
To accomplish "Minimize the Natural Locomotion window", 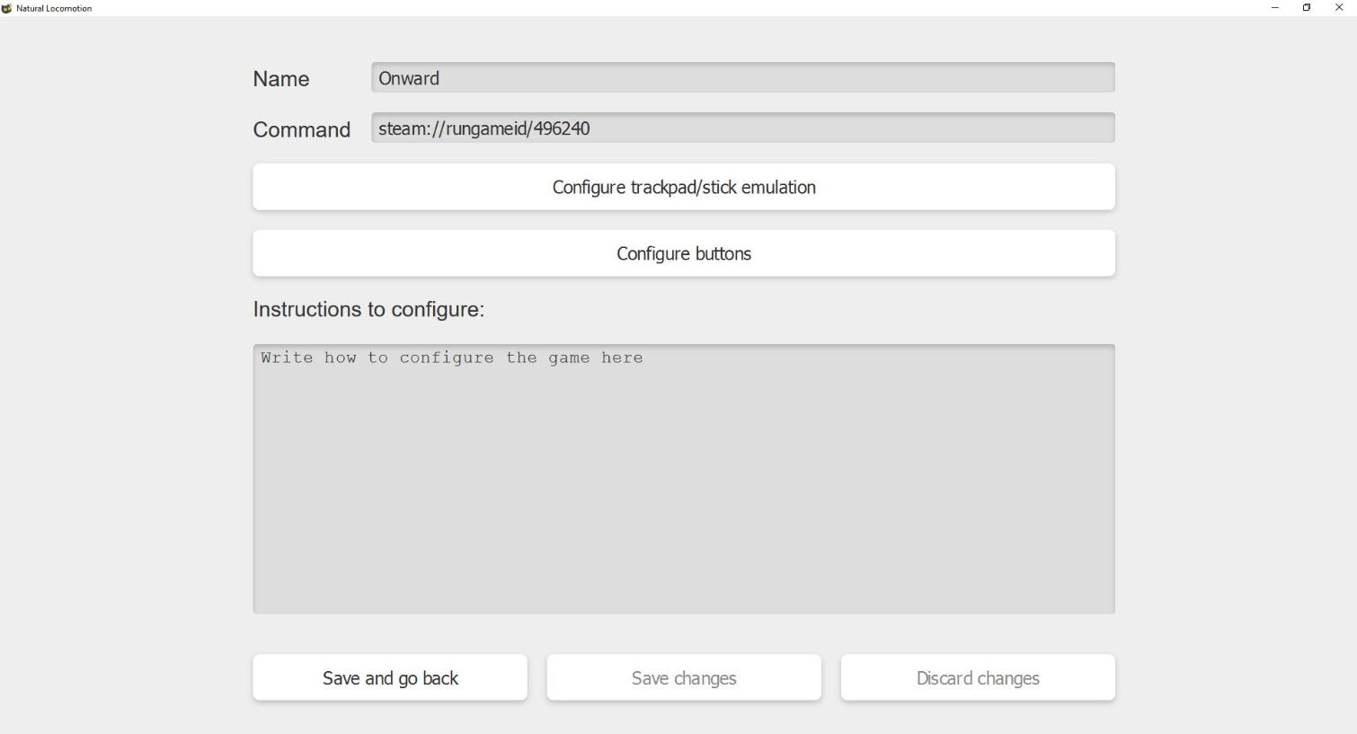I will (x=1274, y=8).
